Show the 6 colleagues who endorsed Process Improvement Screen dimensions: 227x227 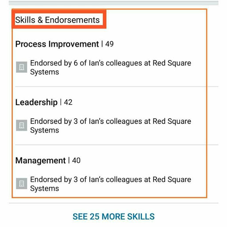110,67
